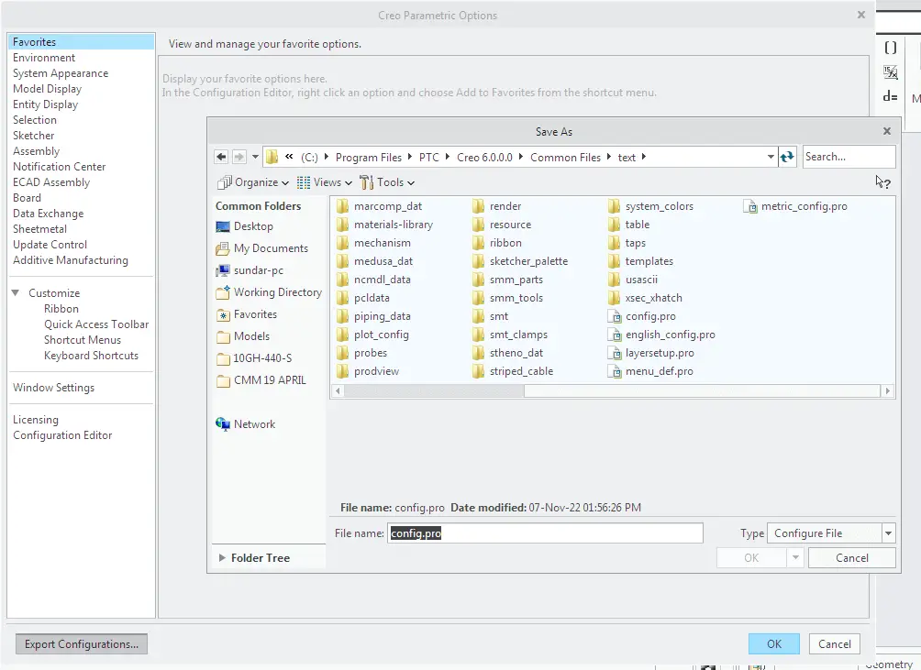Open the Window Settings category

tap(53, 388)
